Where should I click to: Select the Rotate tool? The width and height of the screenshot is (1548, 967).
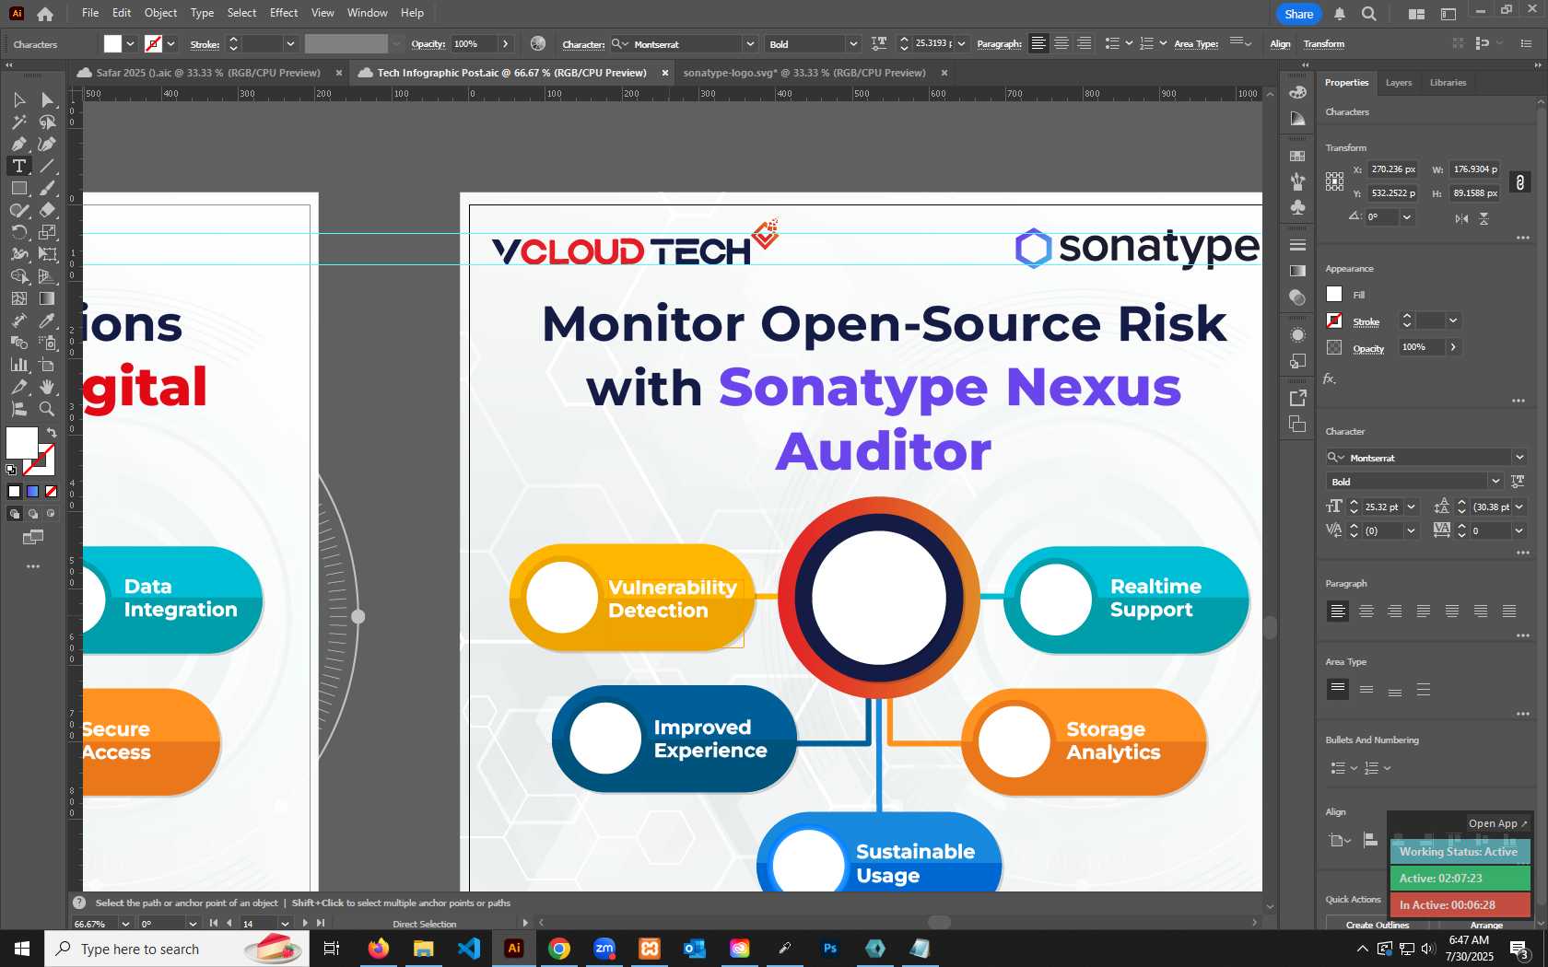pyautogui.click(x=18, y=232)
